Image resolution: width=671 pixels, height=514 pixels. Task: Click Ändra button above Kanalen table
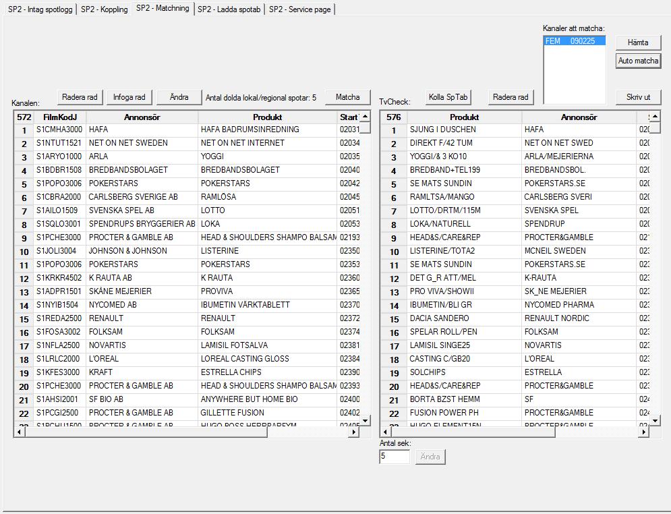pyautogui.click(x=179, y=97)
